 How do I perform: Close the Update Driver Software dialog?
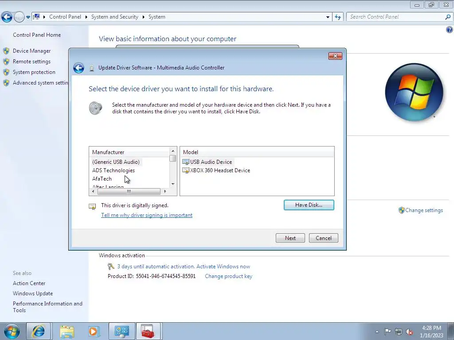tap(335, 56)
